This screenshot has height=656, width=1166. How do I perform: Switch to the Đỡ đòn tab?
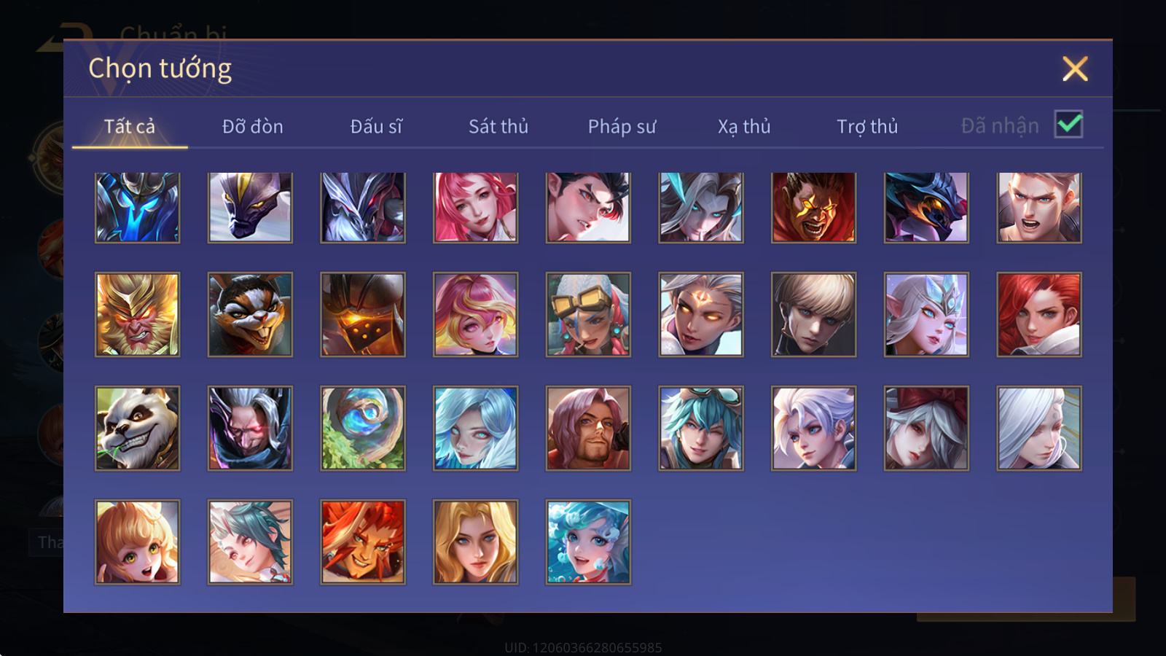point(252,126)
